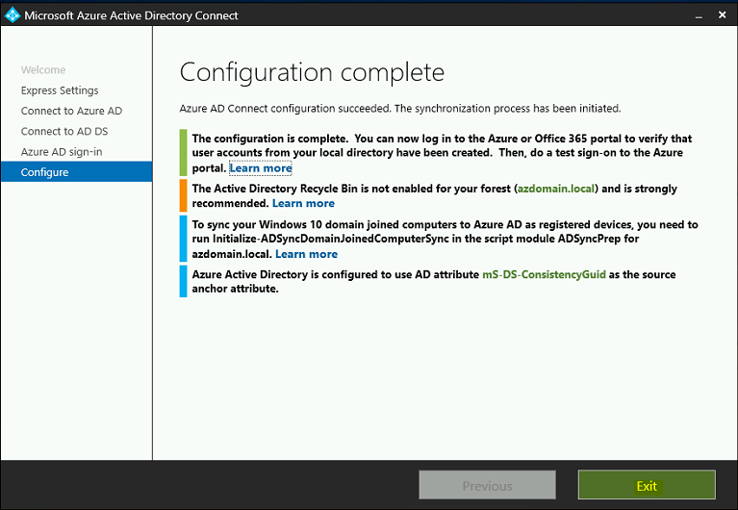Click the greyed-out Previous button
Screen dimensions: 738x510
pyautogui.click(x=487, y=485)
